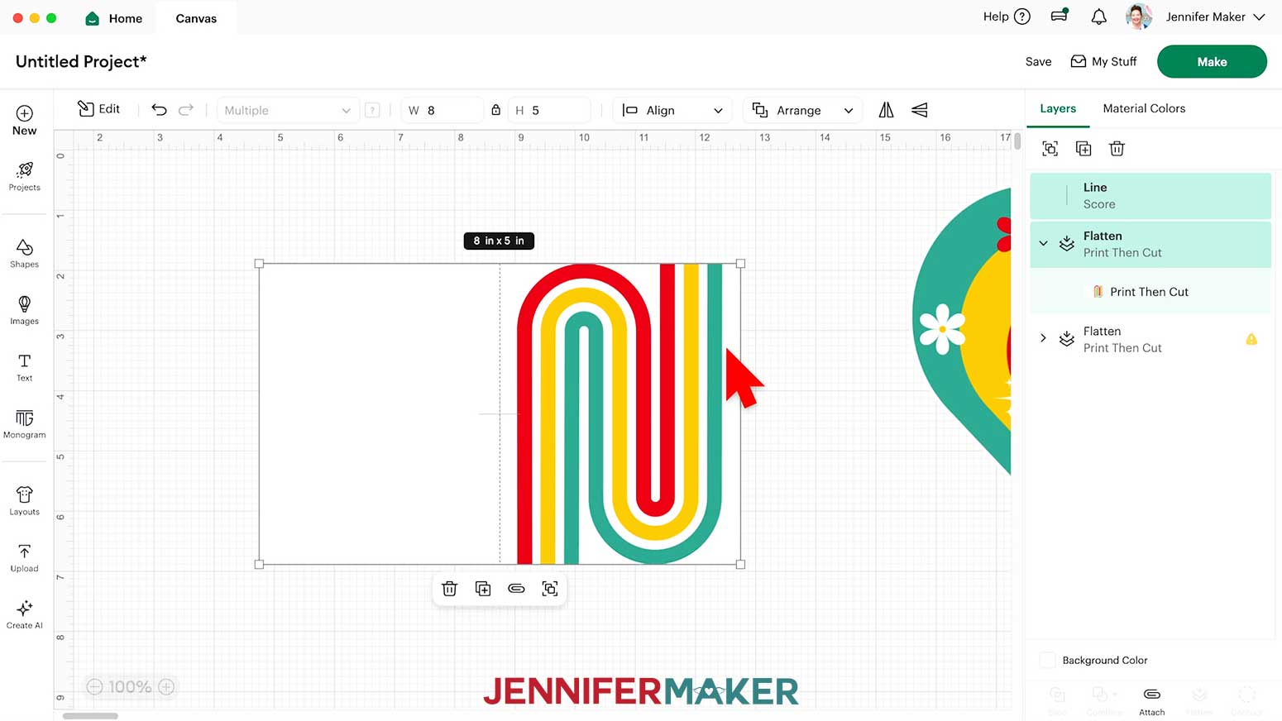Click the flip vertical icon in toolbar
Viewport: 1282px width, 721px height.
click(x=920, y=110)
